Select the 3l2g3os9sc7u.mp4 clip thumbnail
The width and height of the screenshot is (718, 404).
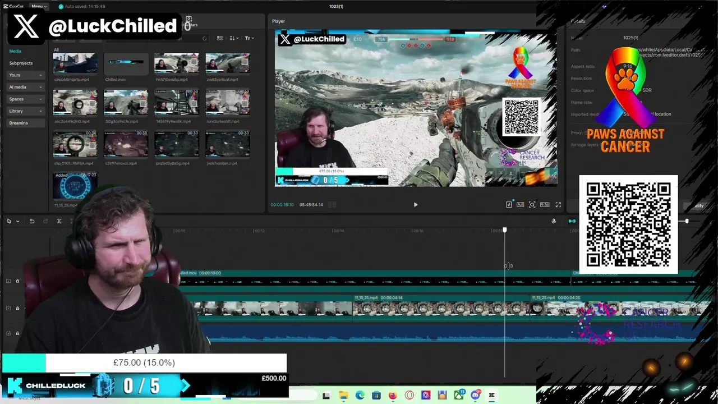tap(126, 102)
